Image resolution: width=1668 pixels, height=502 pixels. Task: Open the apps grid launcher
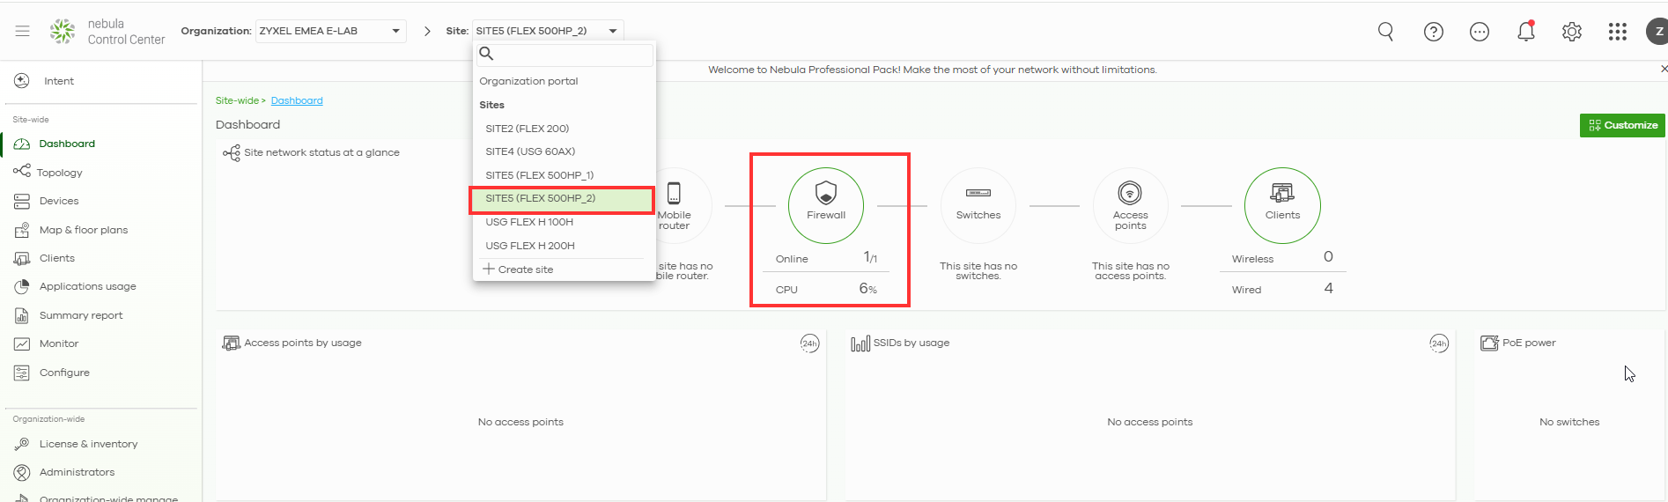point(1617,32)
